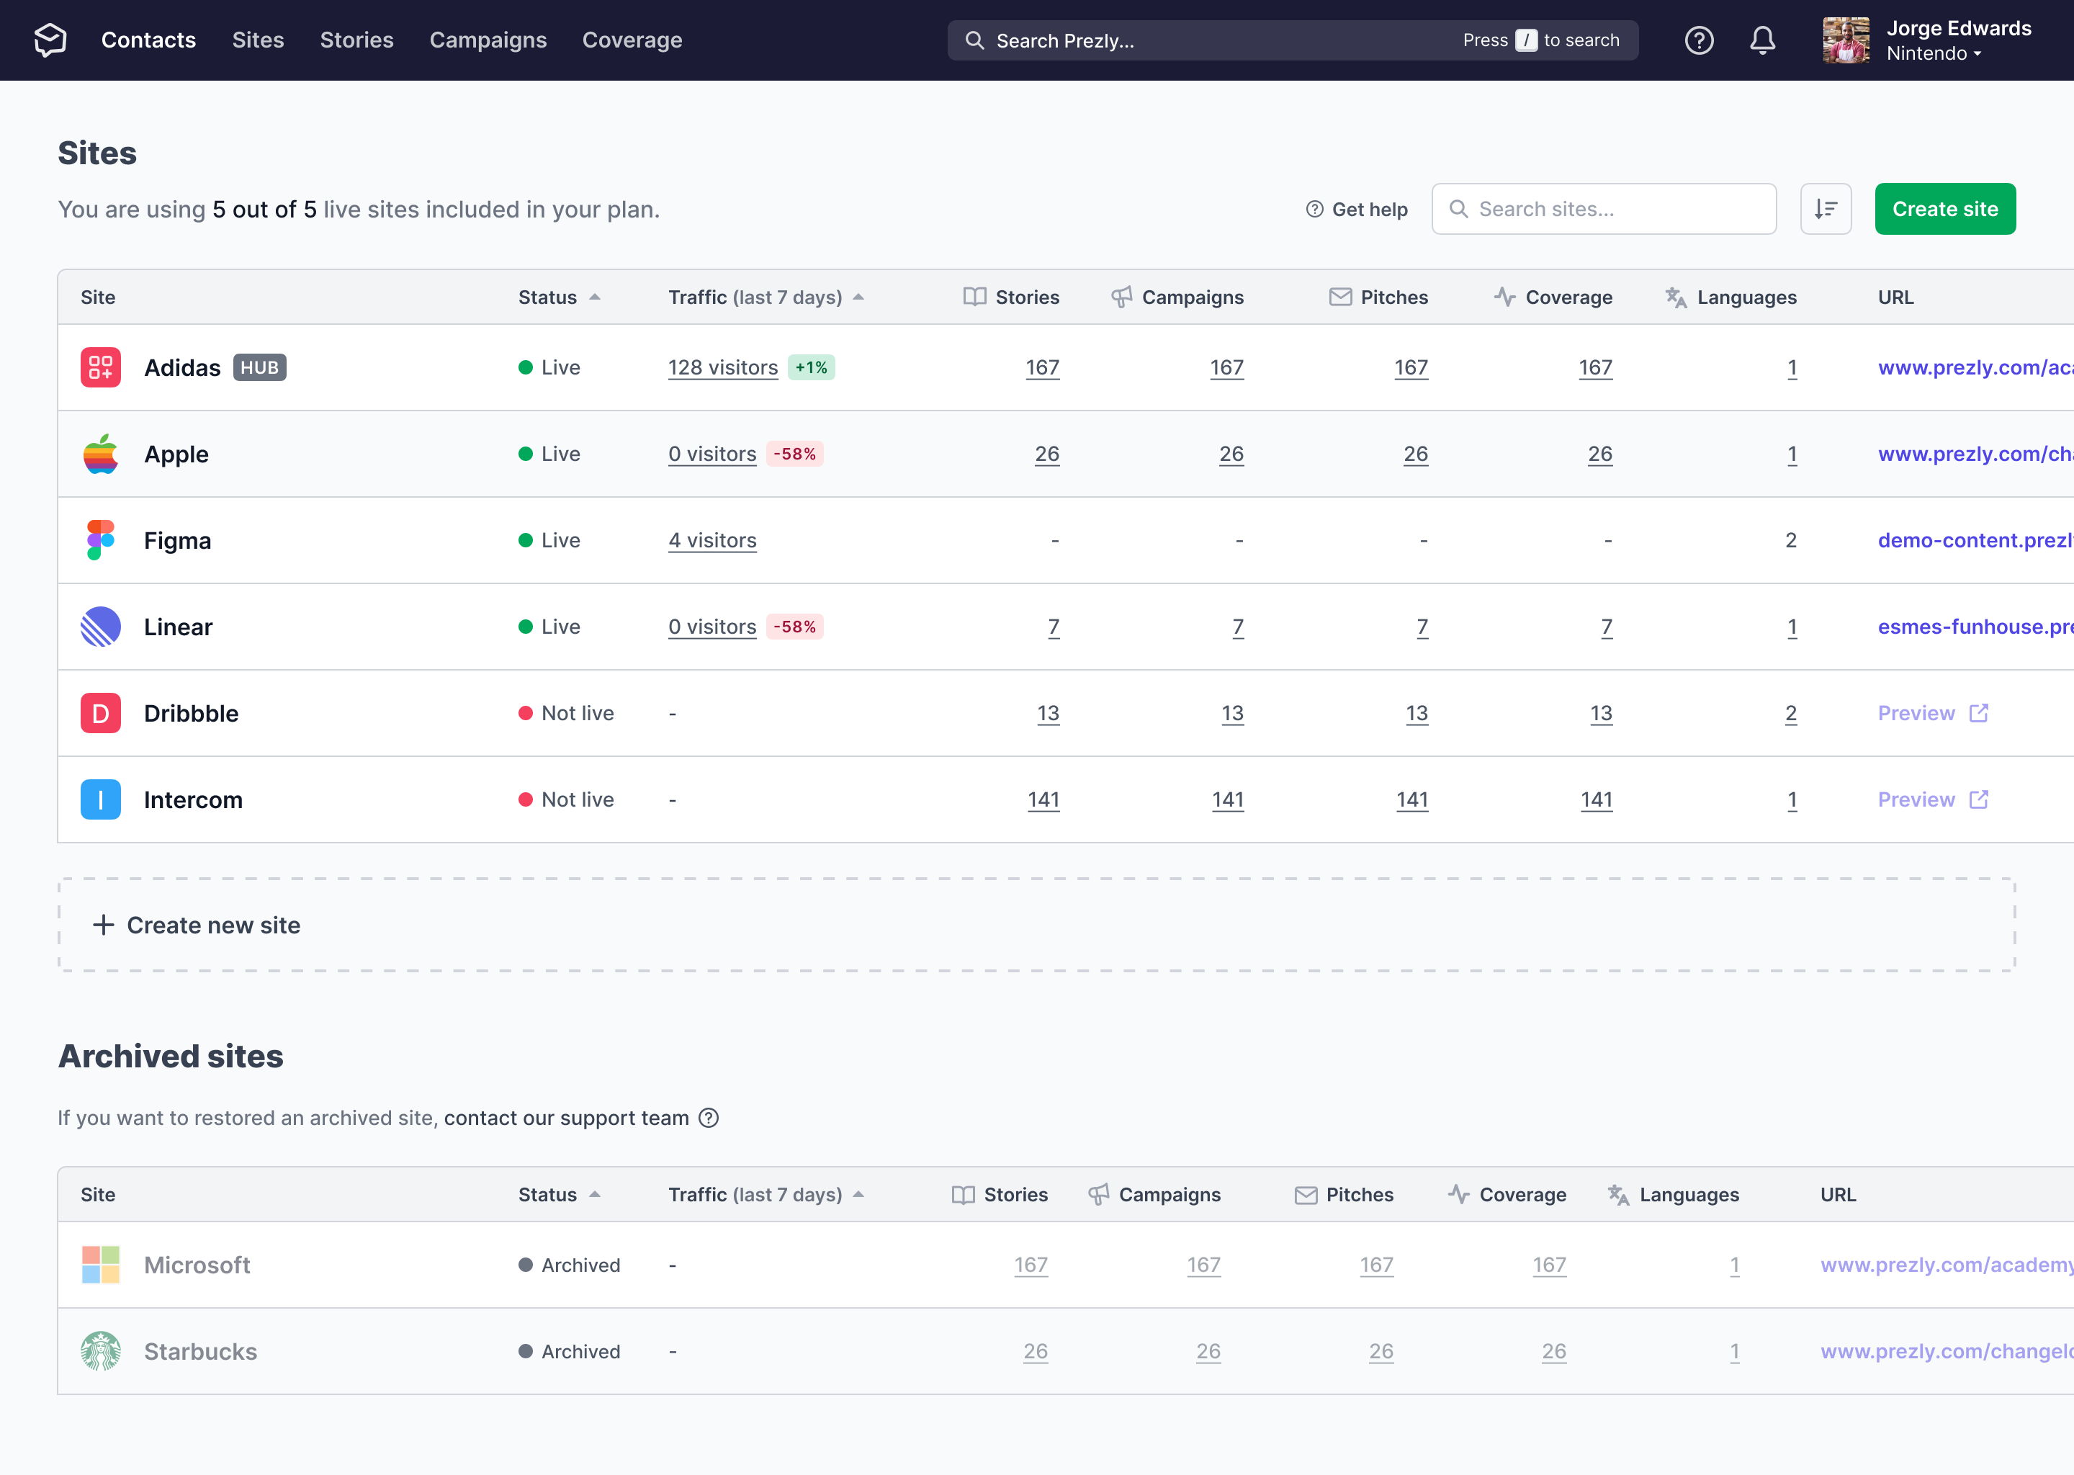Click the sort order icon button
The image size is (2074, 1475).
pos(1826,209)
